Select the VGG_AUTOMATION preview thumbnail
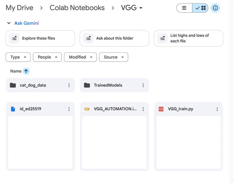This screenshot has width=234, height=183. pyautogui.click(x=114, y=142)
